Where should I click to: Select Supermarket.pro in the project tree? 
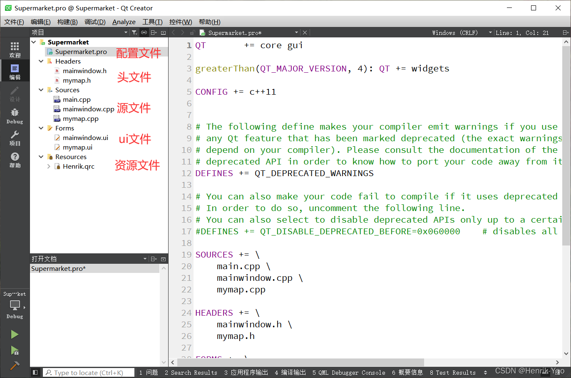coord(81,52)
